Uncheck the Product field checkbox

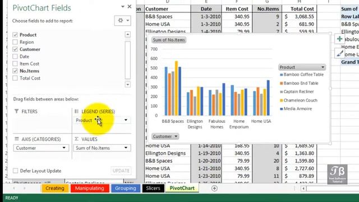click(15, 35)
